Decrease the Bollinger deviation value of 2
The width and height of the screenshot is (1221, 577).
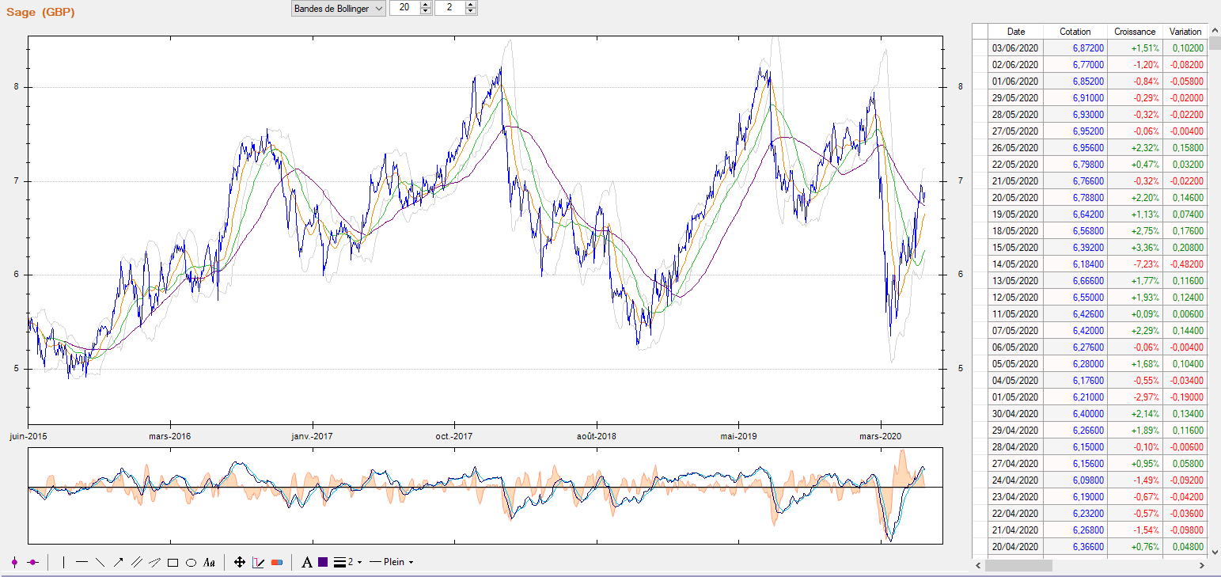pyautogui.click(x=471, y=11)
